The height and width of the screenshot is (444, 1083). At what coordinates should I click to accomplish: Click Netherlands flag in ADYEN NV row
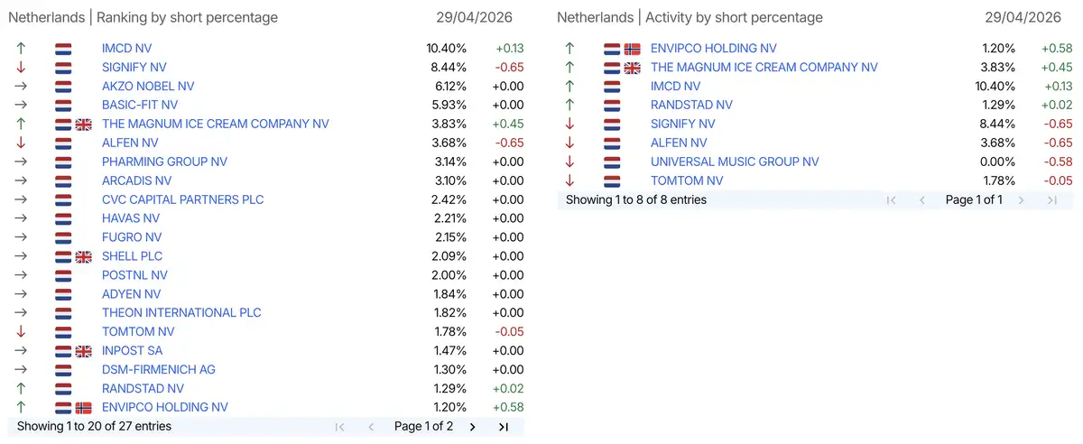click(x=63, y=294)
